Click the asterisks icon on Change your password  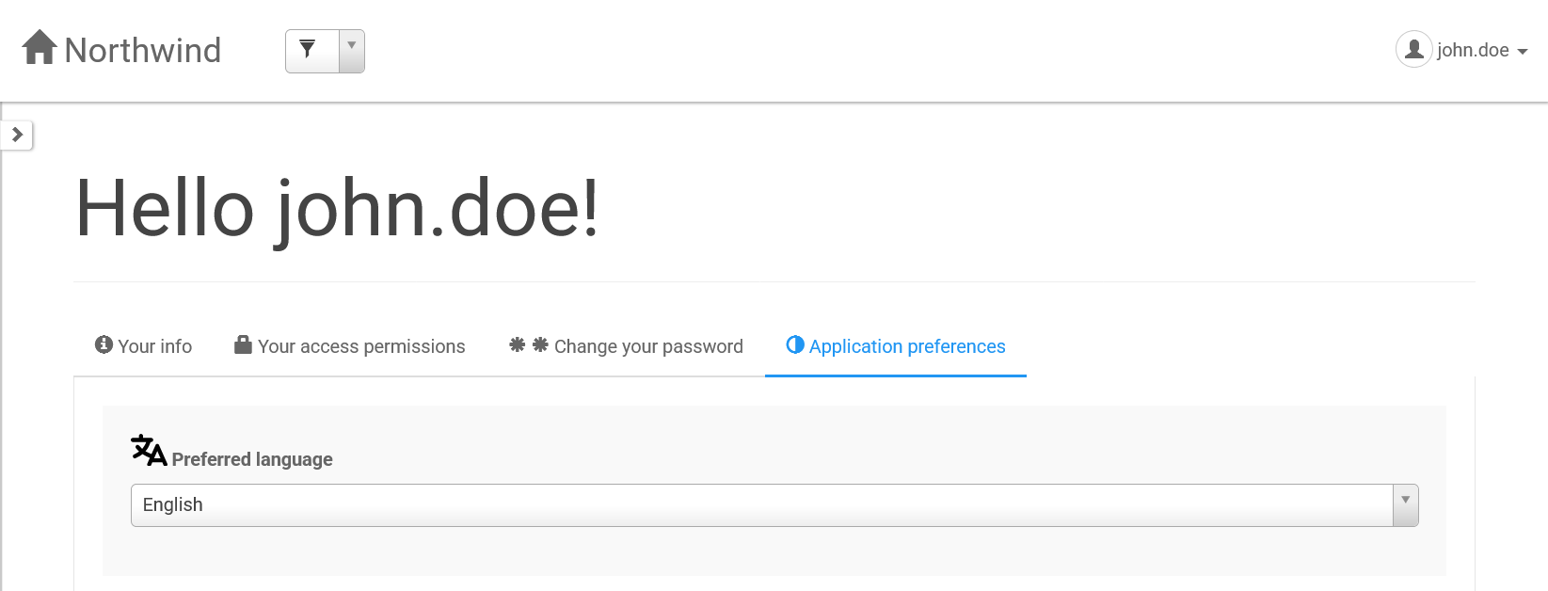pos(529,344)
